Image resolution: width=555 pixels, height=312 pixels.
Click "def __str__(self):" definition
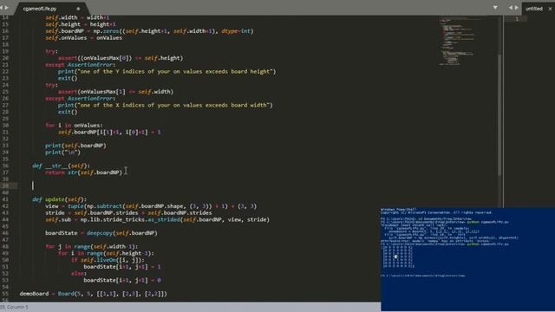coord(62,166)
